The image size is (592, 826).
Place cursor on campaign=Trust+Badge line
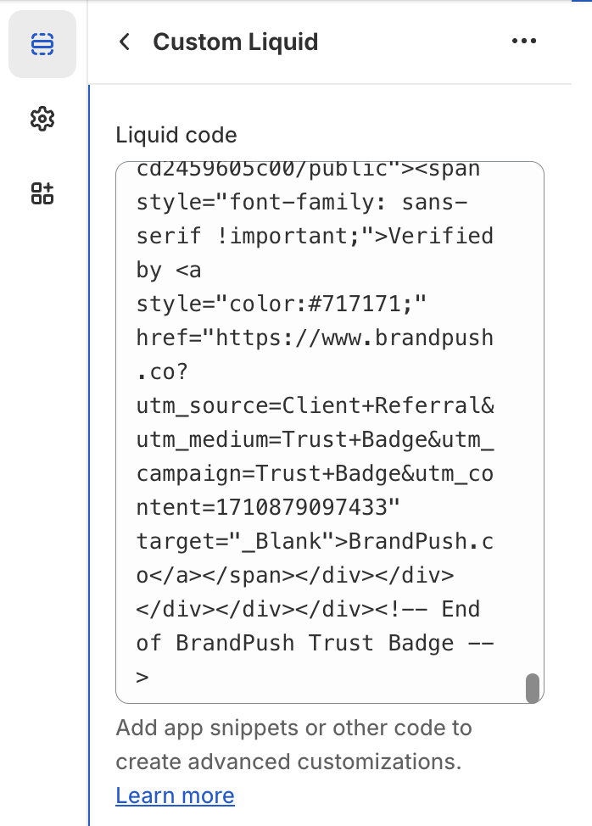click(315, 473)
